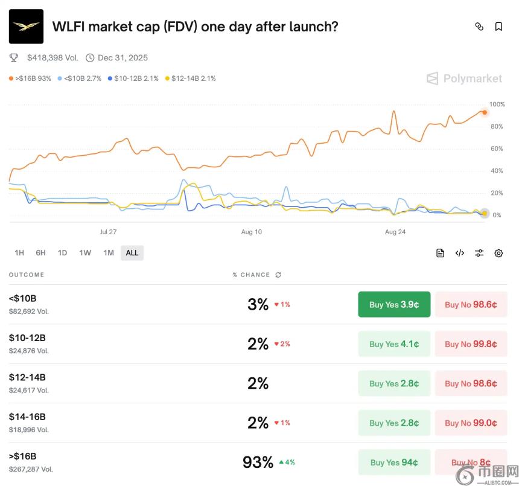Click the refresh icon beside % Chance

point(278,275)
